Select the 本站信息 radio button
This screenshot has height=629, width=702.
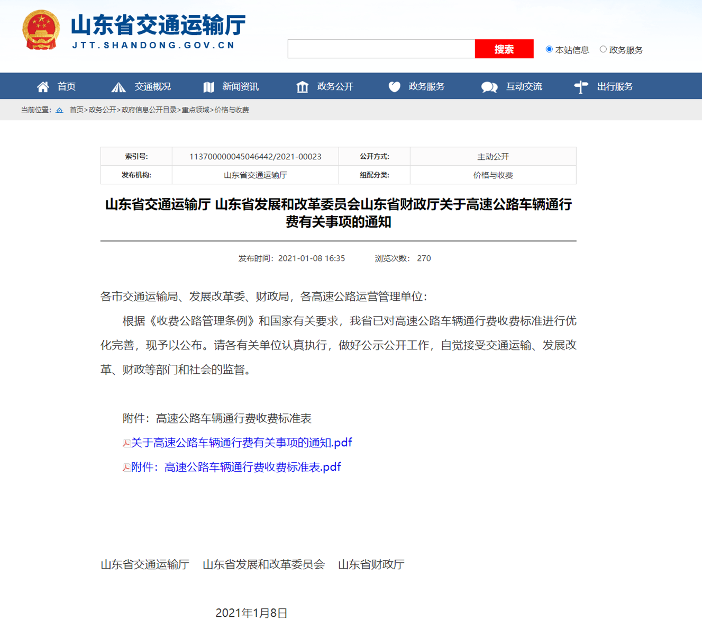click(x=549, y=49)
